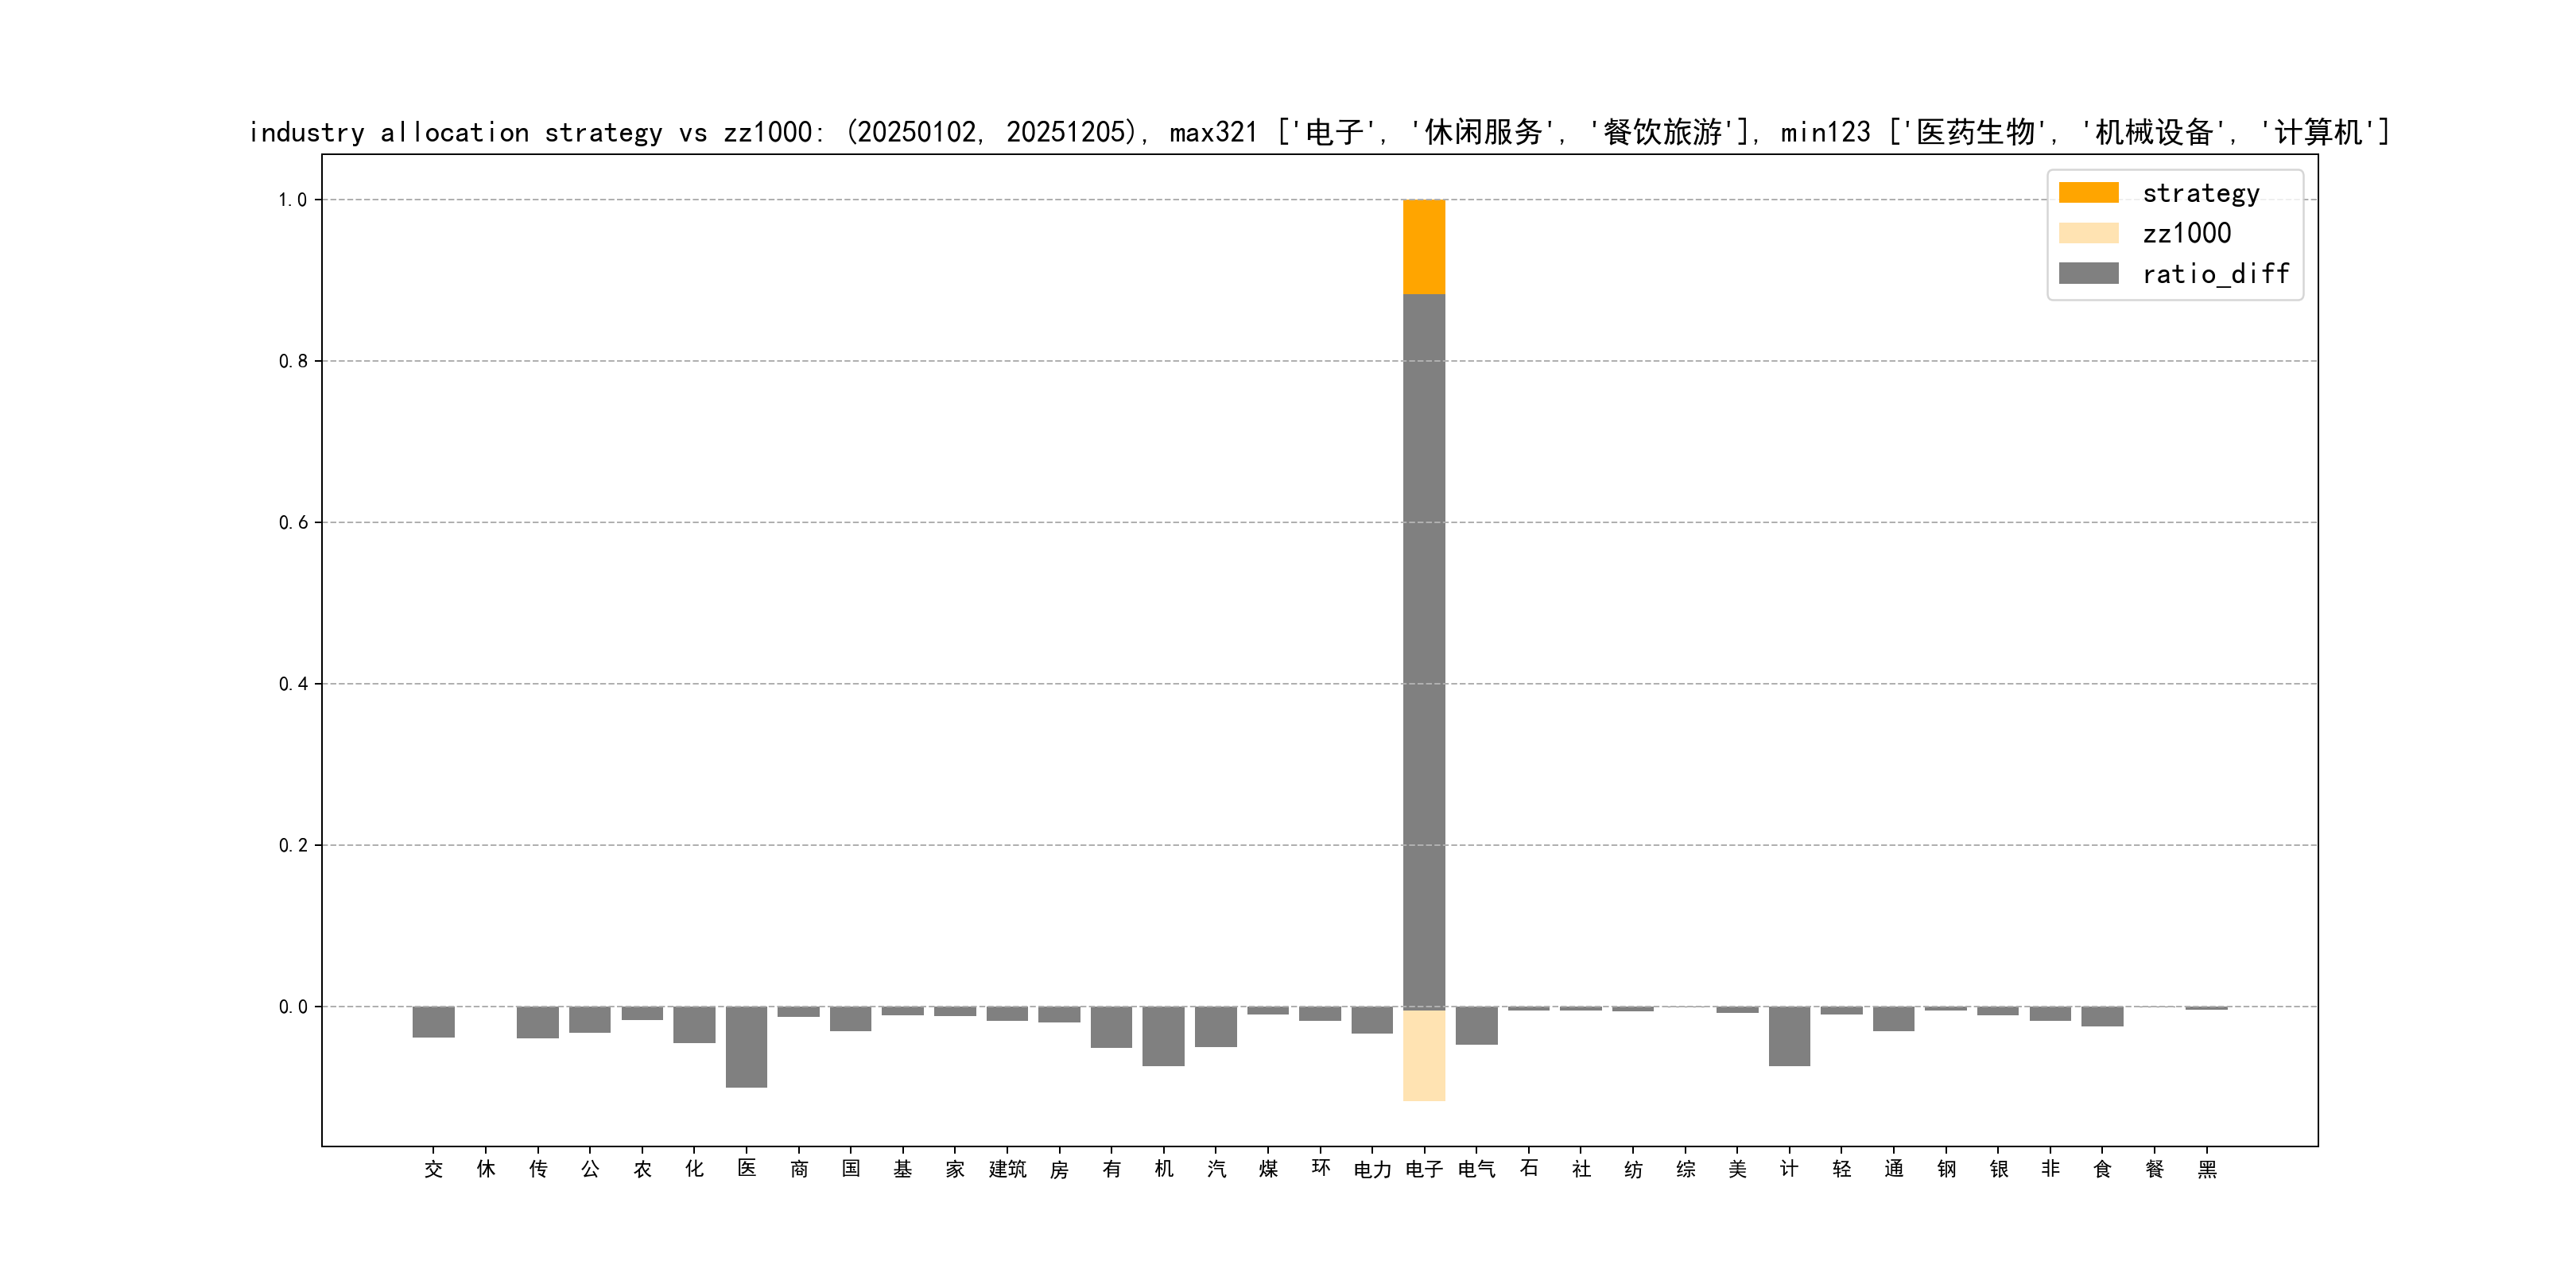The height and width of the screenshot is (1288, 2576).
Task: Click the 电气 x-axis label
Action: pyautogui.click(x=1476, y=1169)
